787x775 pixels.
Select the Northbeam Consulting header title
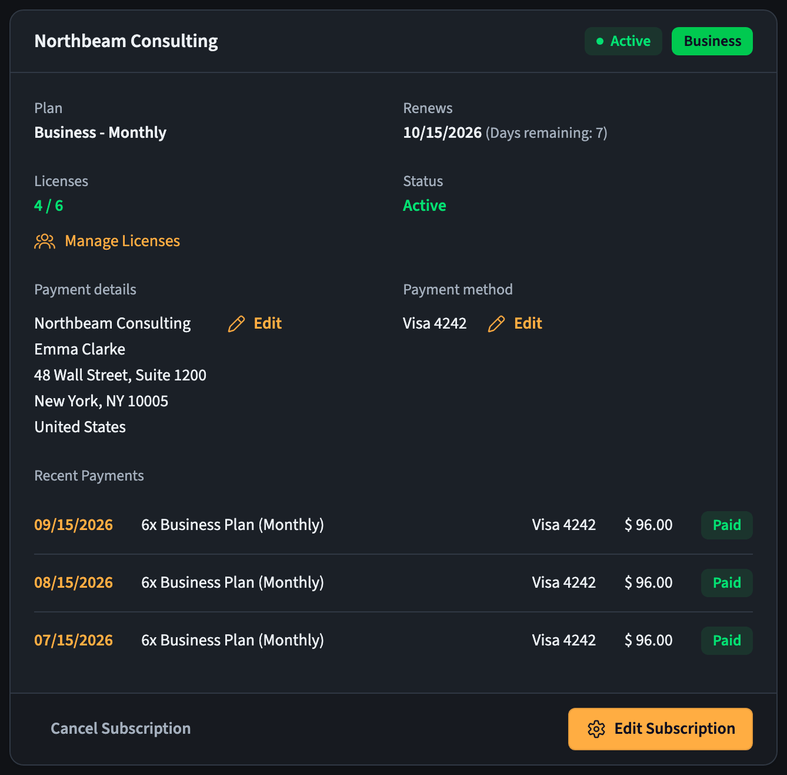[126, 41]
